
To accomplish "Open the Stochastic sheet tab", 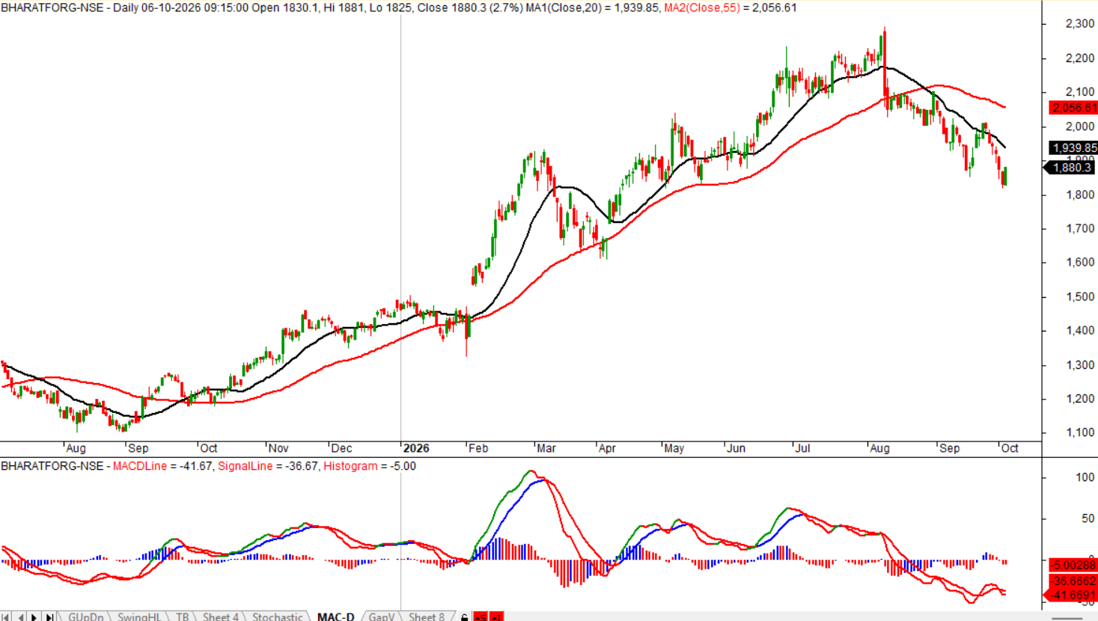I will (x=277, y=617).
